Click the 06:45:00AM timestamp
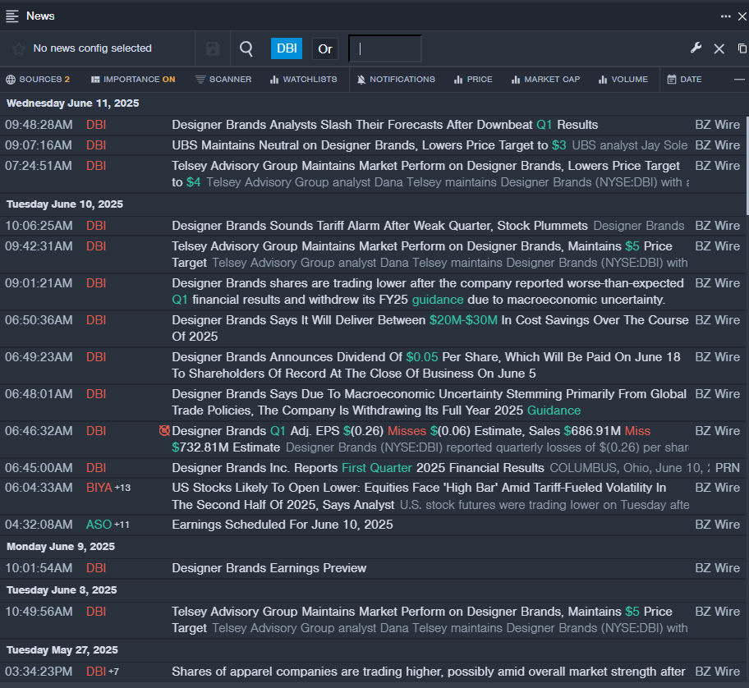The width and height of the screenshot is (749, 688). [39, 468]
